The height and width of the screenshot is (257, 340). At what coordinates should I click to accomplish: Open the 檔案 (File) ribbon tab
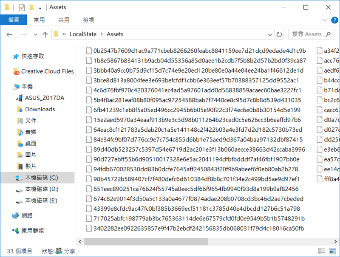click(14, 20)
